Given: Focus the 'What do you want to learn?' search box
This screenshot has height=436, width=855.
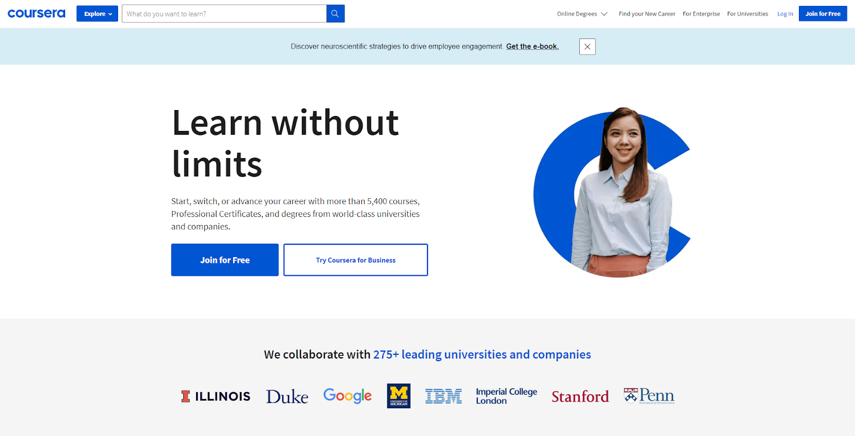Looking at the screenshot, I should pos(224,14).
